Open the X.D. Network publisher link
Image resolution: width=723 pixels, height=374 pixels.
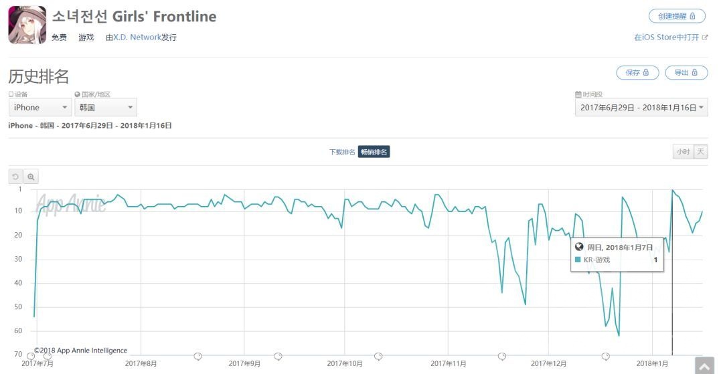[137, 37]
